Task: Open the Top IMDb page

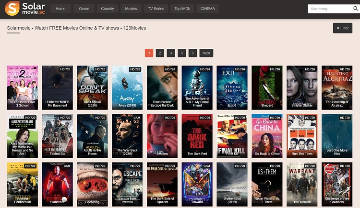Action: coord(182,9)
